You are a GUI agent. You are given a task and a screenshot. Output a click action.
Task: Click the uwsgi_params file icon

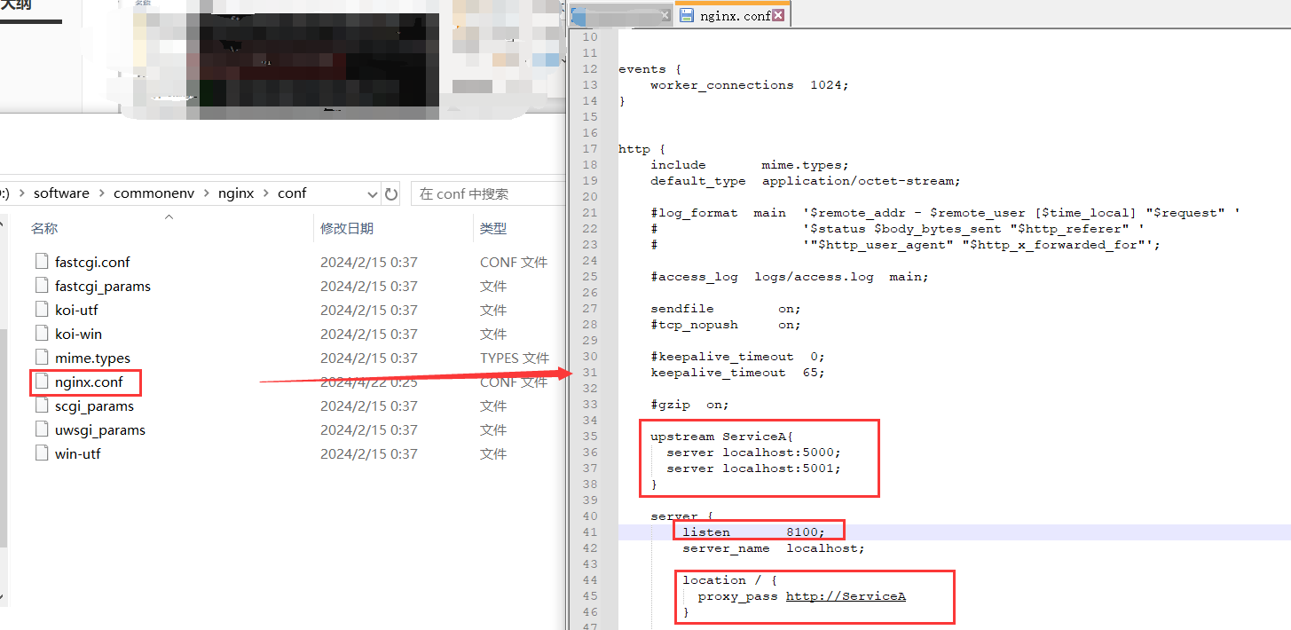pyautogui.click(x=41, y=429)
